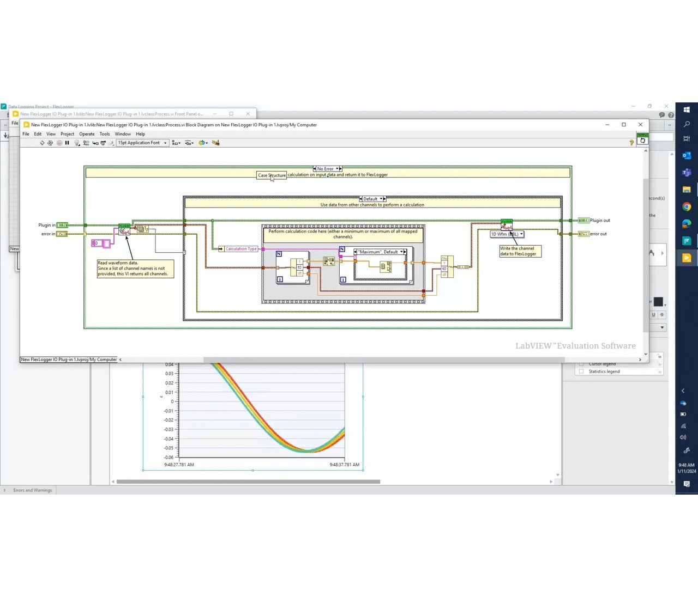Toggle Strikethrough formatting in FlexLogger panel
Viewport: 698px width, 597px height.
(x=662, y=315)
